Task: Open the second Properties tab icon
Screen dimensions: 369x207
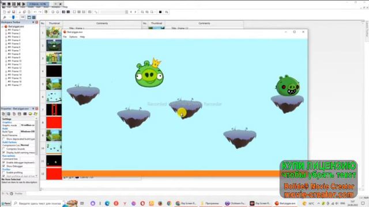Action: click(9, 114)
